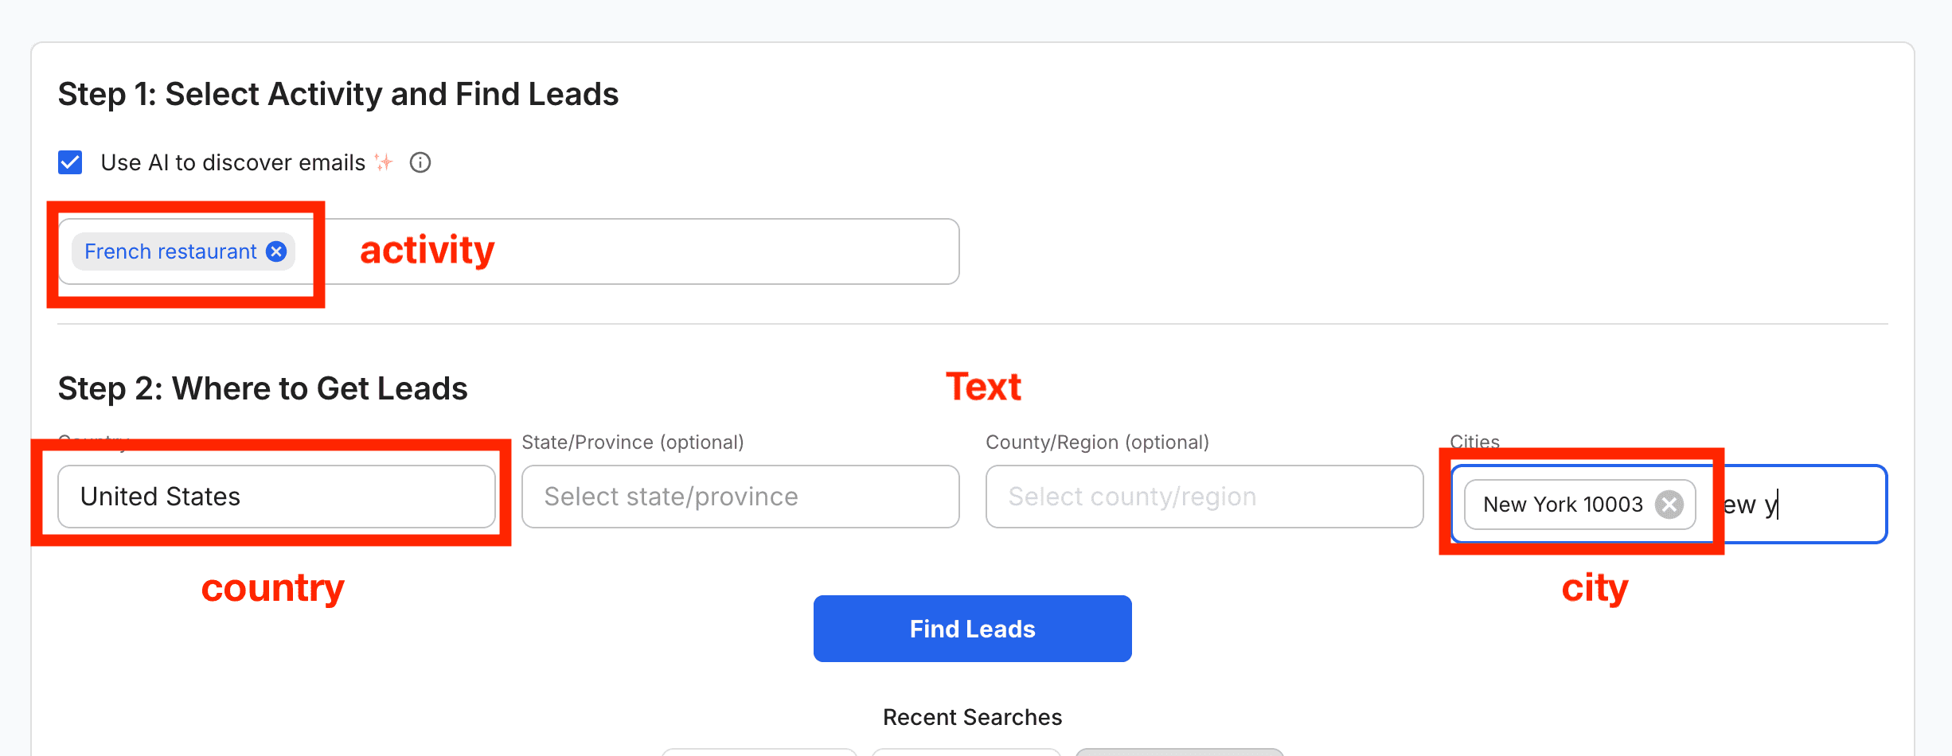Click the Step 1 Select Activity heading
Image resolution: width=1952 pixels, height=756 pixels.
click(x=338, y=94)
